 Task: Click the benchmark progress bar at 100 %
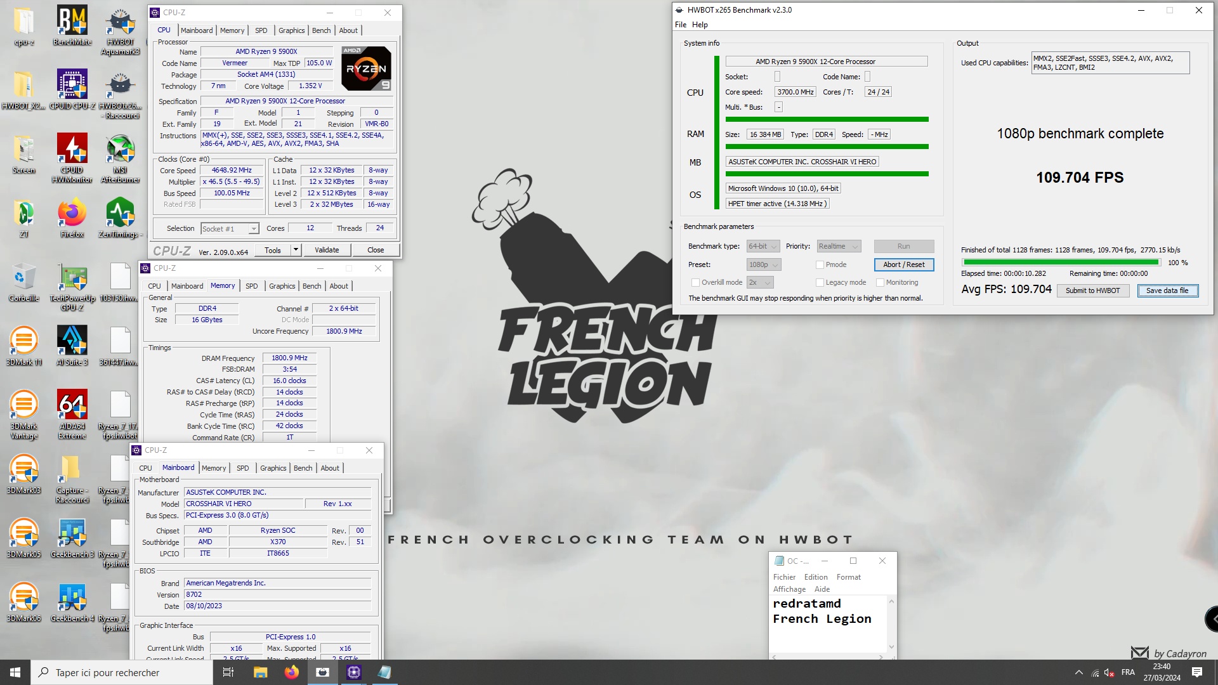coord(1061,262)
